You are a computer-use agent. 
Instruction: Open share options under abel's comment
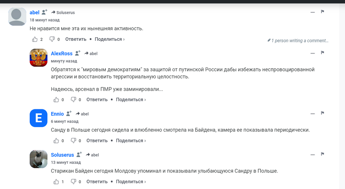click(x=109, y=39)
